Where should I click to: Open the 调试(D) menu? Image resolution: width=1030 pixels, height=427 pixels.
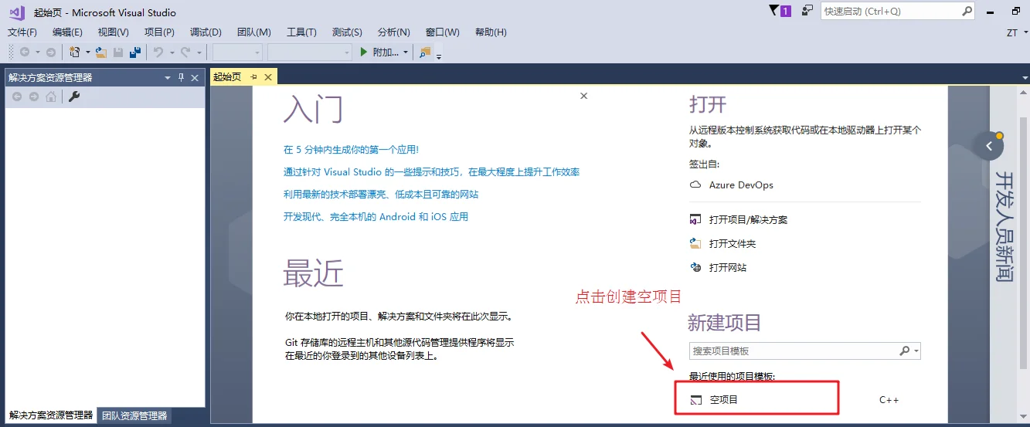click(206, 32)
